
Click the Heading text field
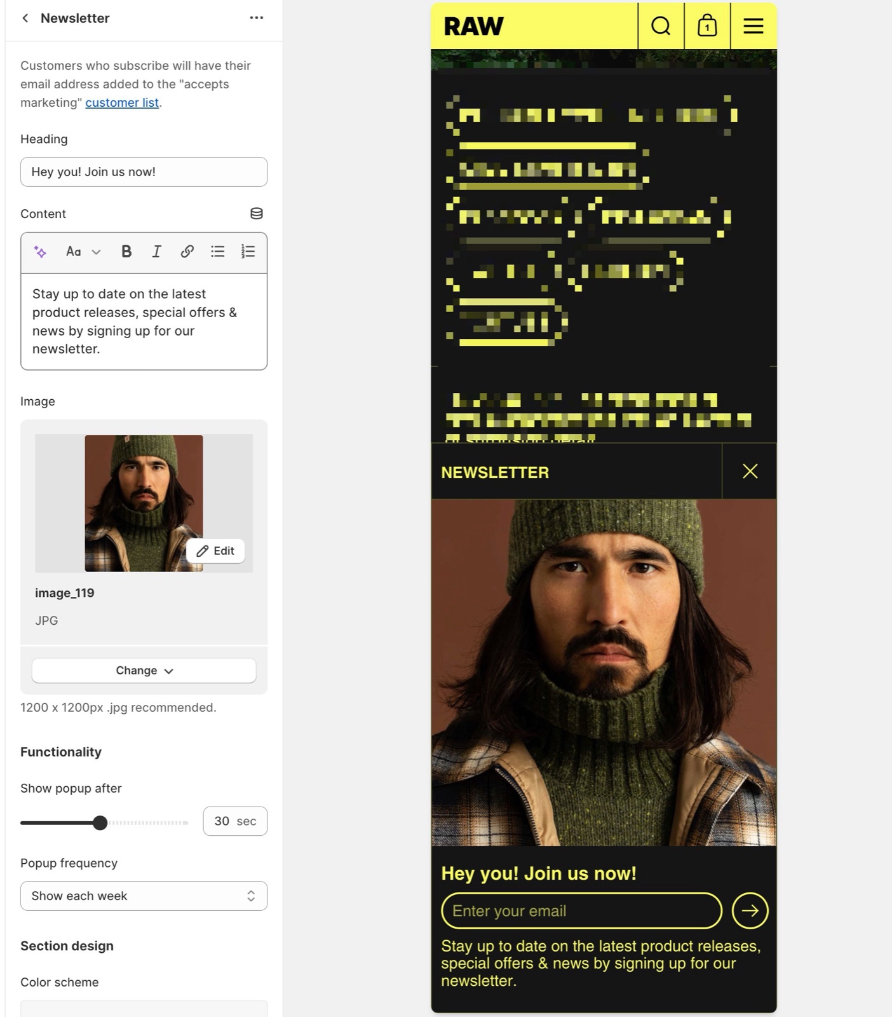click(x=144, y=172)
